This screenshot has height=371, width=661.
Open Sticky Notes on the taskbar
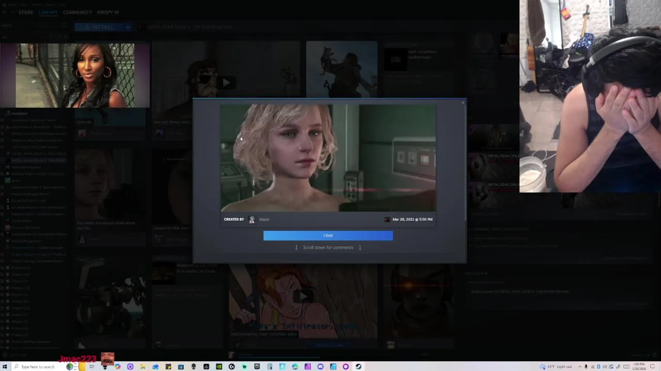[x=168, y=366]
